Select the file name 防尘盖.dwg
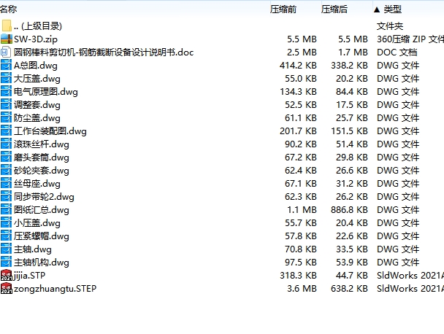The height and width of the screenshot is (334, 444). (37, 118)
